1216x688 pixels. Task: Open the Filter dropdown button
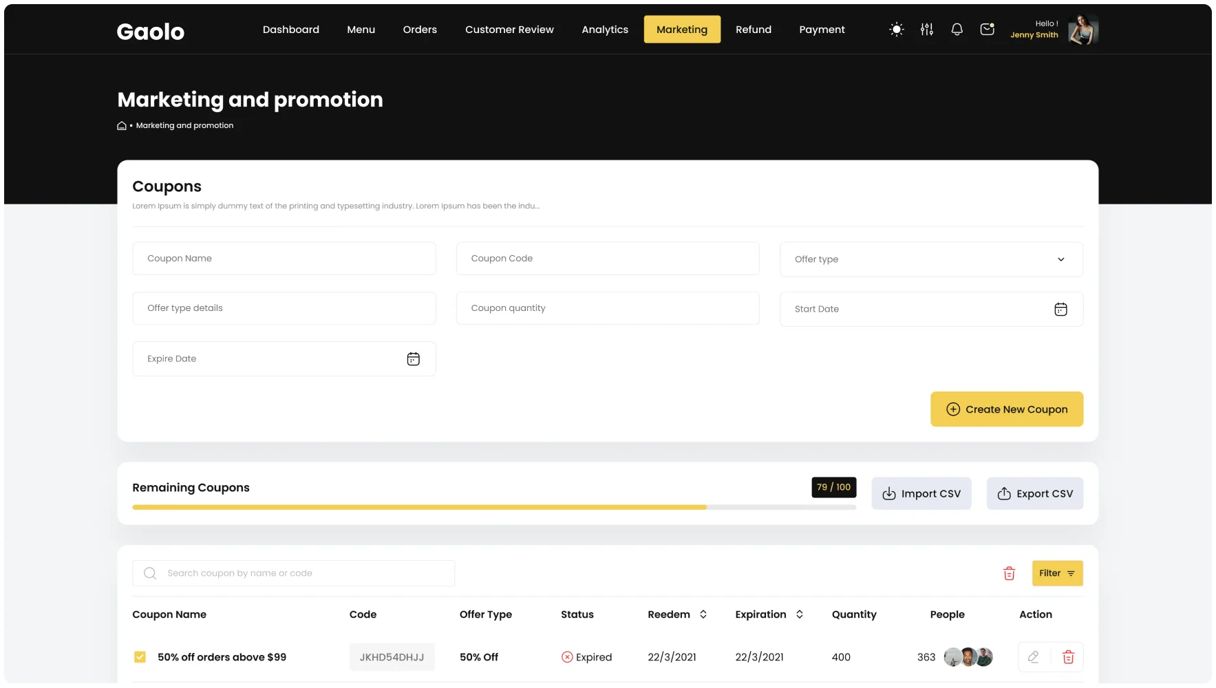tap(1057, 573)
